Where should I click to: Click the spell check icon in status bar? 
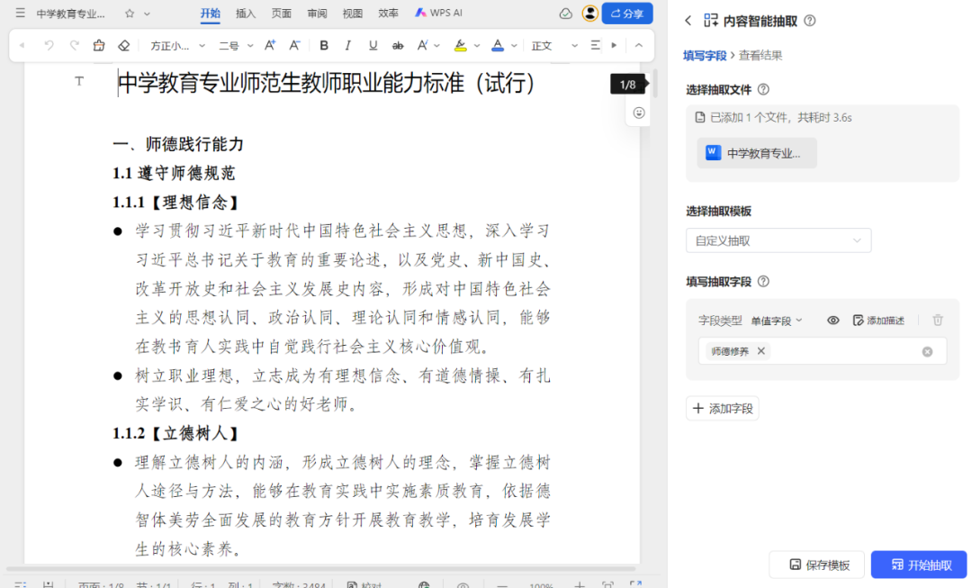coord(352,582)
